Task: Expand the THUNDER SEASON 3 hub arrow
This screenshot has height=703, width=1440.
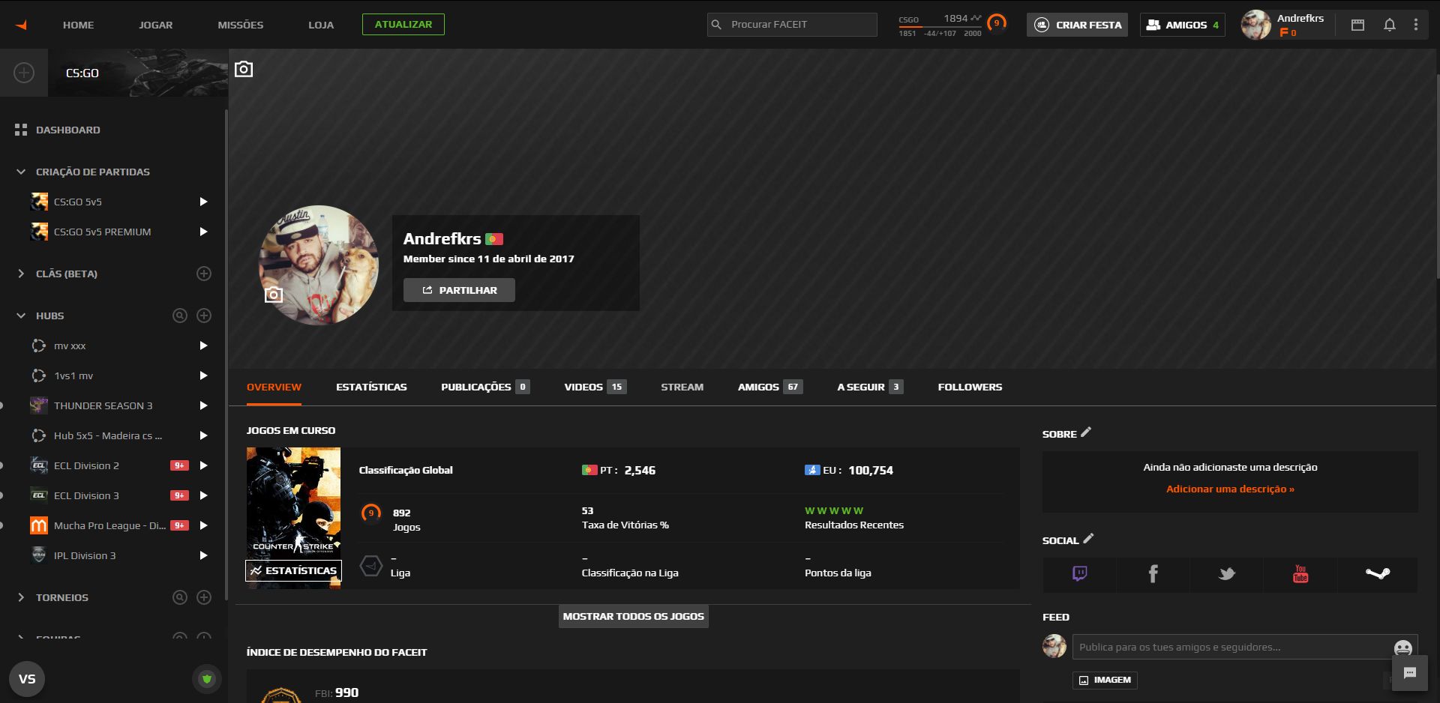Action: click(x=203, y=405)
